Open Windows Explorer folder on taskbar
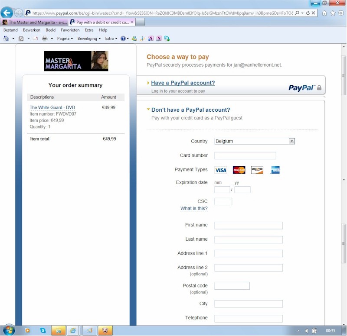The width and height of the screenshot is (347, 336). [x=59, y=331]
